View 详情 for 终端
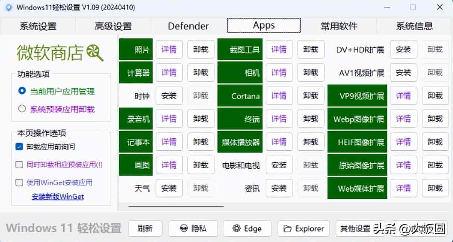 point(279,119)
